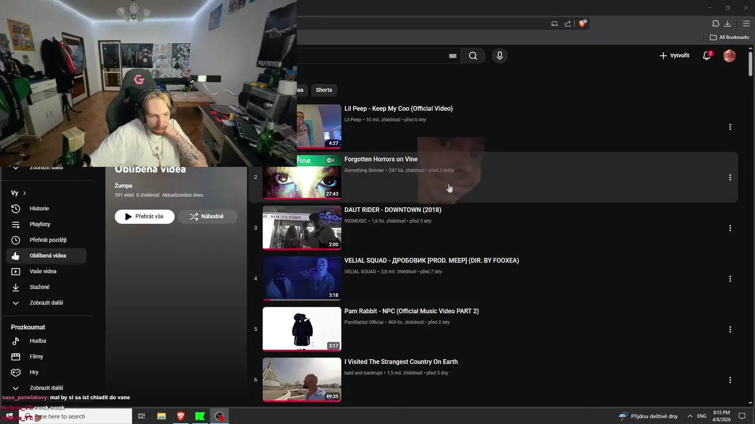Open Task View on the taskbar
This screenshot has height=424, width=755.
[x=142, y=416]
